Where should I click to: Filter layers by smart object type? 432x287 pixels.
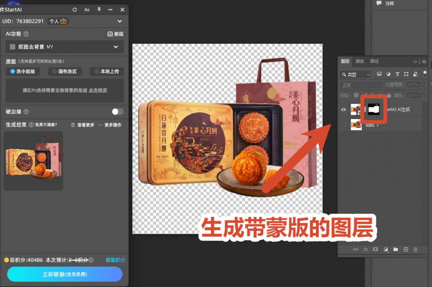[x=415, y=74]
